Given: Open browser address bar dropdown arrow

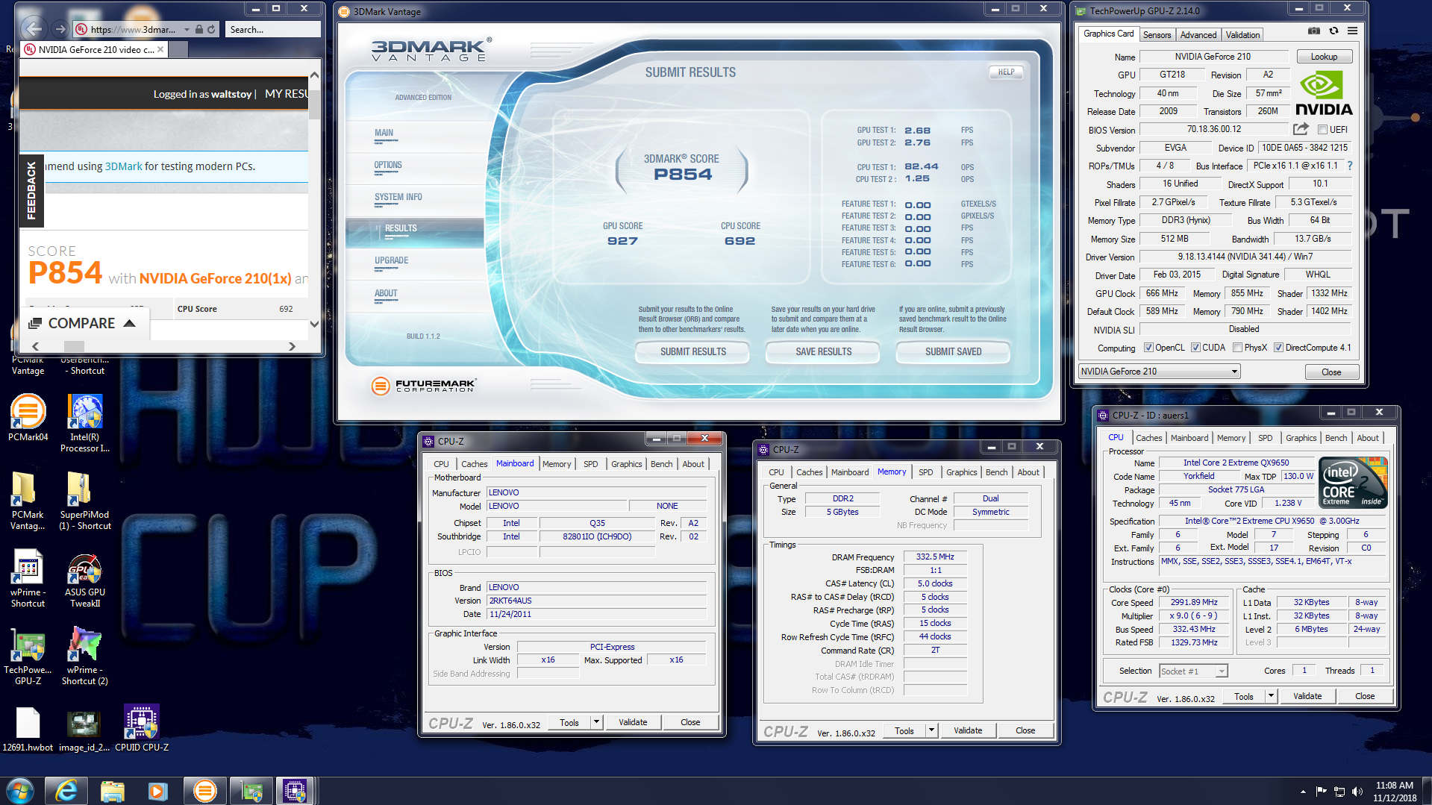Looking at the screenshot, I should (x=186, y=30).
